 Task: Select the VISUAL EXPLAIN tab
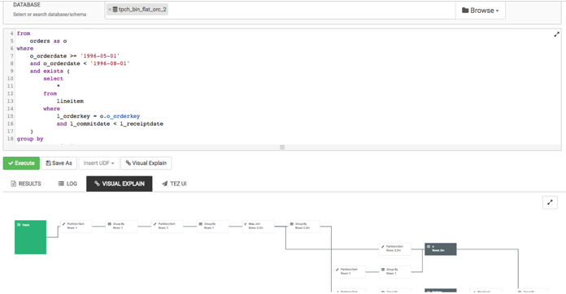119,184
